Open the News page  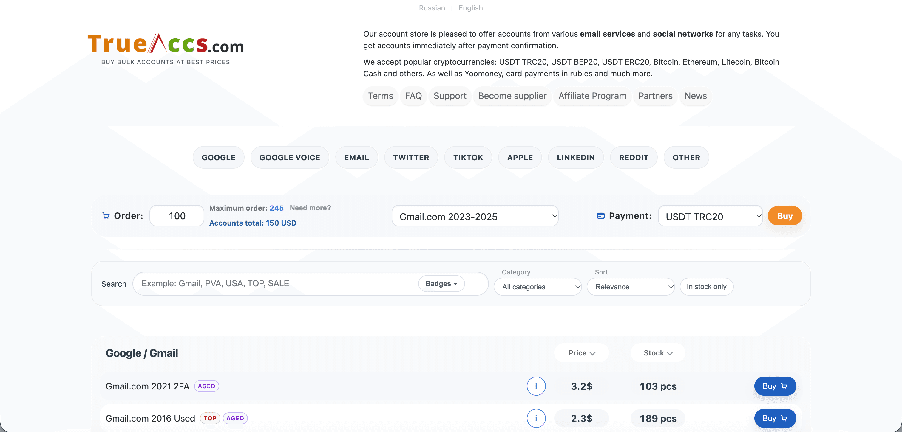click(x=695, y=96)
